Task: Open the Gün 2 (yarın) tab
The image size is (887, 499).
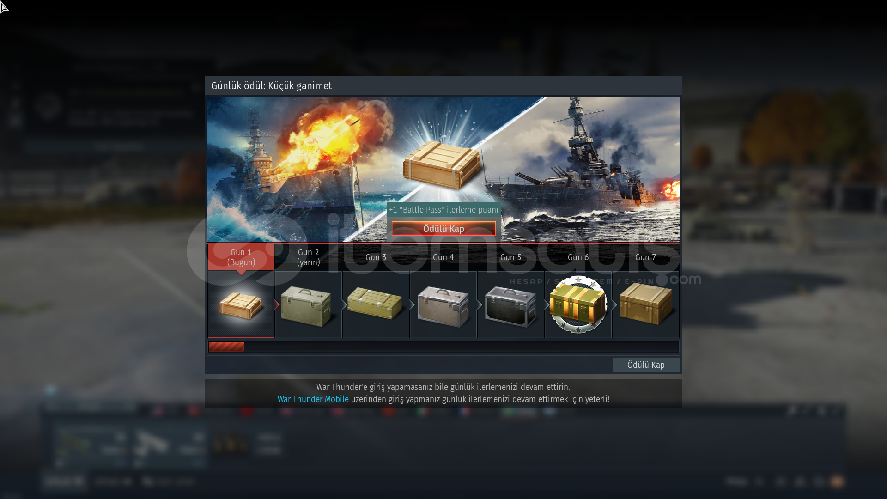Action: click(x=309, y=257)
